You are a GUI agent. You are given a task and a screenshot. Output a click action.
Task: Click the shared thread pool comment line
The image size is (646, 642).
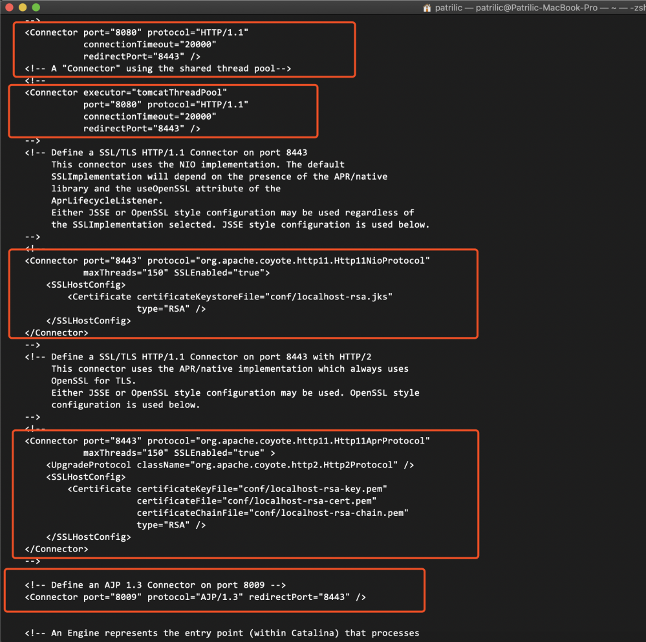pyautogui.click(x=158, y=69)
